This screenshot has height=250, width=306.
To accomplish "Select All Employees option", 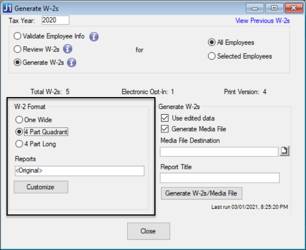I will click(x=212, y=42).
